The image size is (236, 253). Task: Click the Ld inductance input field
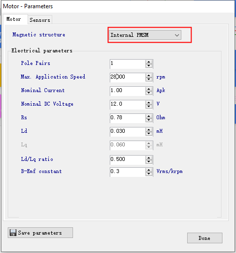coord(128,131)
